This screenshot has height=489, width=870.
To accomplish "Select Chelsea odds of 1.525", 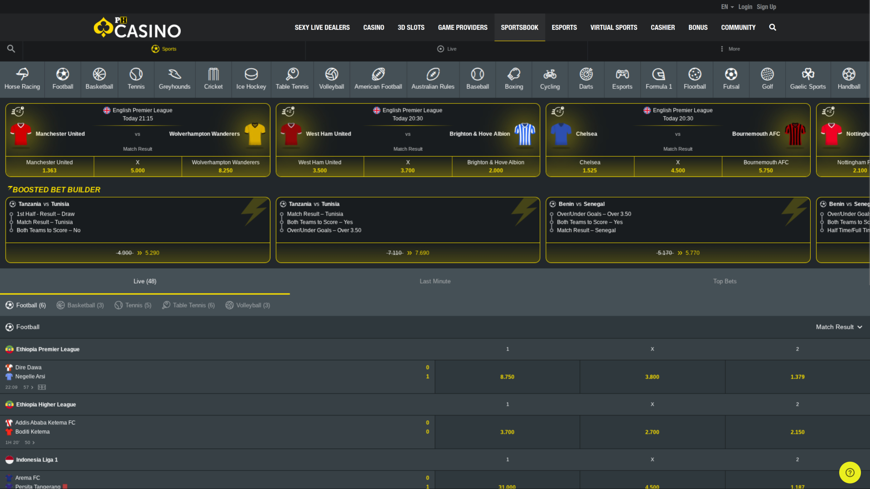I will pos(590,166).
